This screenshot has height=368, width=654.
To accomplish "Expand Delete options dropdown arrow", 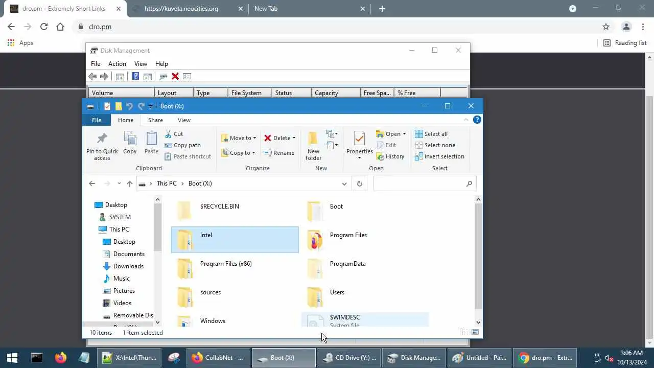I will 294,138.
